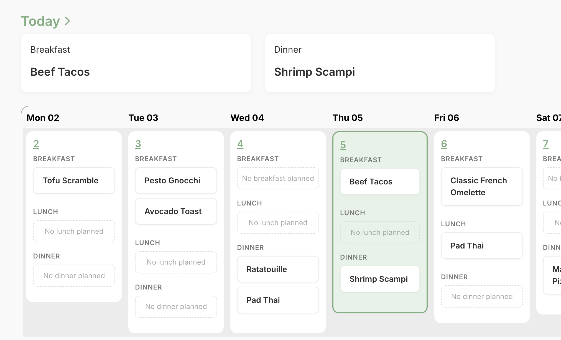Viewport: 561px width, 340px height.
Task: Open day 3 link on Tuesday
Action: pos(138,144)
